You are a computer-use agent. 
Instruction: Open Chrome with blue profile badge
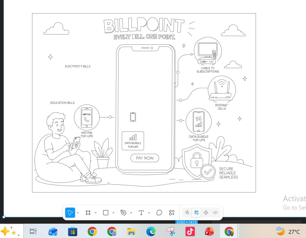point(112,232)
